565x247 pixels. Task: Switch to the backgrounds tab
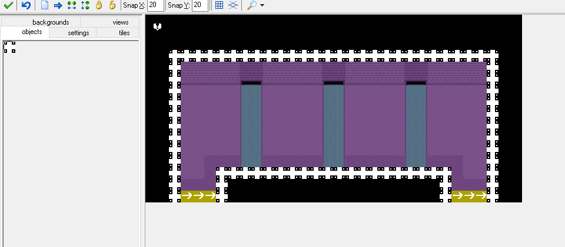coord(51,22)
